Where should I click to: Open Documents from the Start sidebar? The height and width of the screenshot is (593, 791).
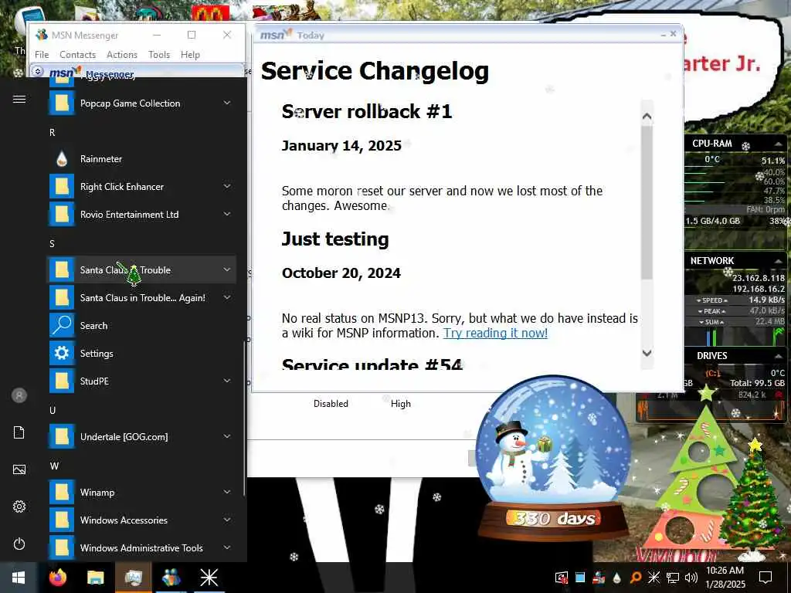click(19, 432)
